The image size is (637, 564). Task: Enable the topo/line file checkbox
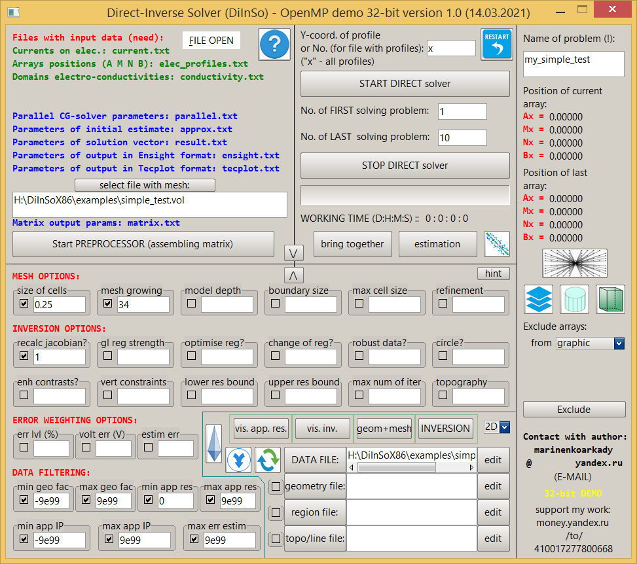(276, 539)
